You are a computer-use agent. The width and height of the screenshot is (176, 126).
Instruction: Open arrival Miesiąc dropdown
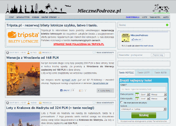(158, 95)
